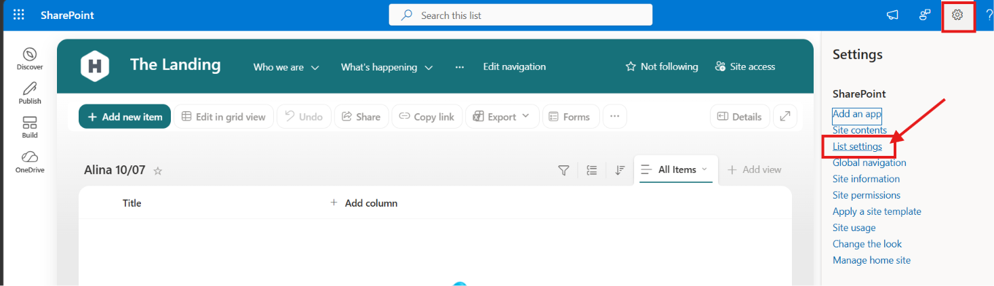Image resolution: width=994 pixels, height=286 pixels.
Task: Open Site permissions link
Action: [x=867, y=195]
